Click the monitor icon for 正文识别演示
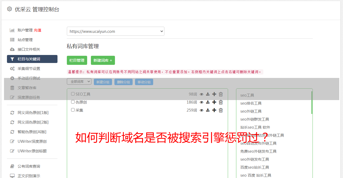 pos(12,176)
